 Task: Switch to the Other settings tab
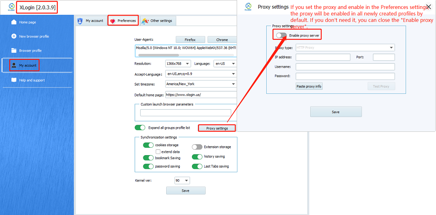tap(158, 21)
